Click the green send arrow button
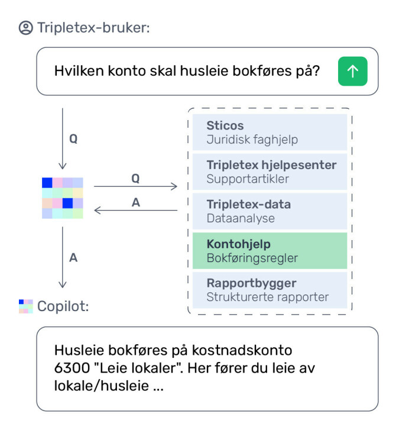 [352, 72]
